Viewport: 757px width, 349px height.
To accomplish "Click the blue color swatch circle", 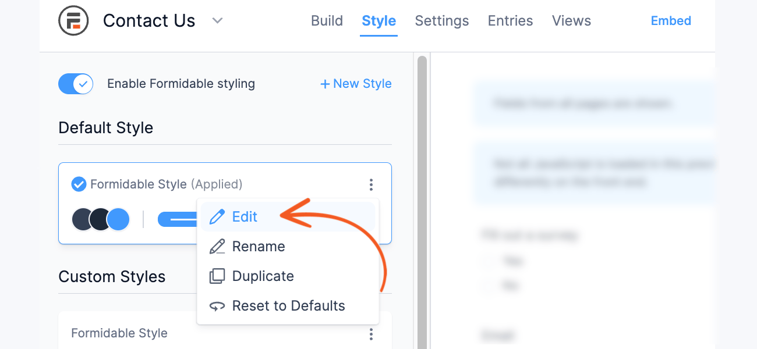I will [x=119, y=219].
